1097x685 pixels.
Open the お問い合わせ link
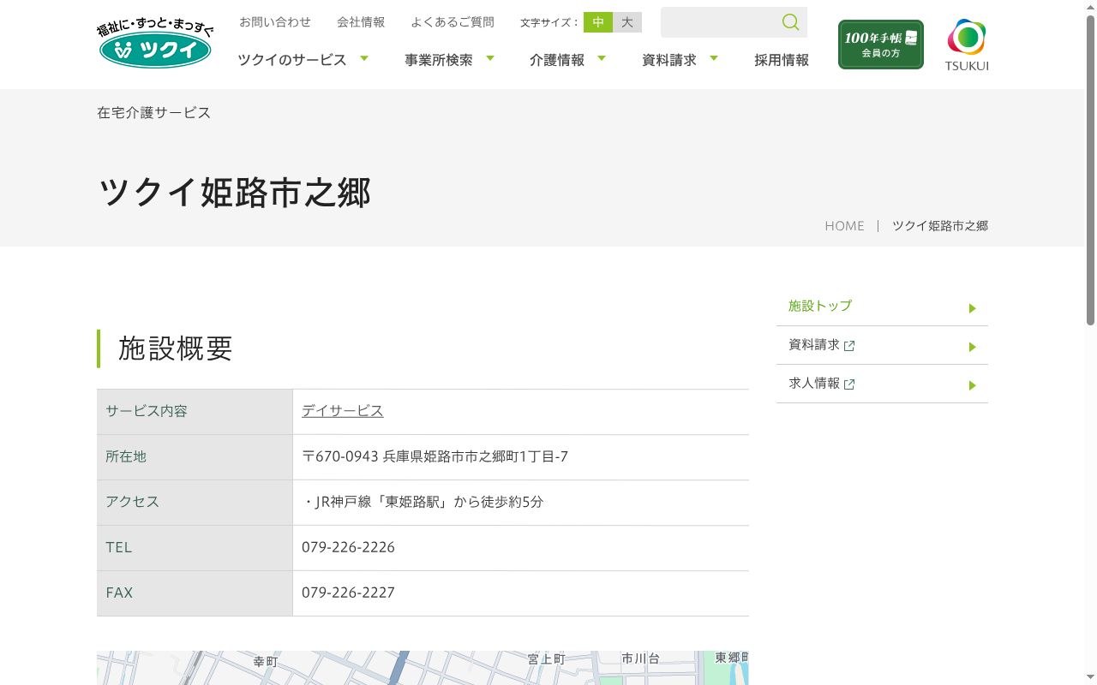pos(275,22)
